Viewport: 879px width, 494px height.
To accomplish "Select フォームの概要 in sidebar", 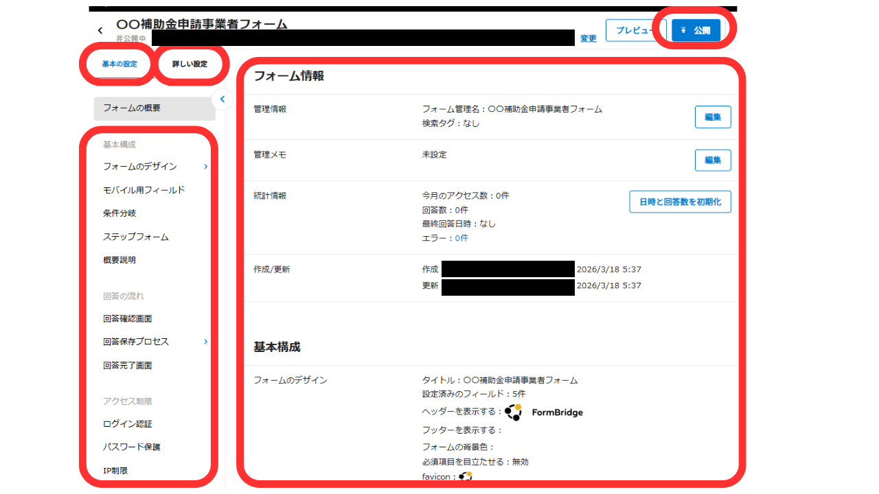I will click(155, 108).
